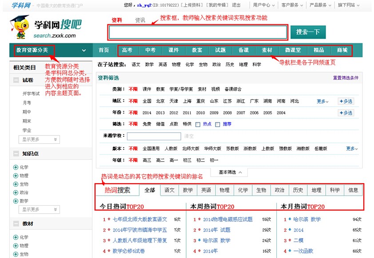Select 开学考试 under 试卷 list

31,94
